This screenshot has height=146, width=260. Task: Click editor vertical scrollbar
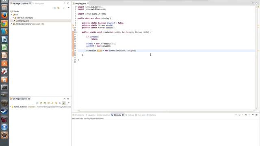click(256, 58)
